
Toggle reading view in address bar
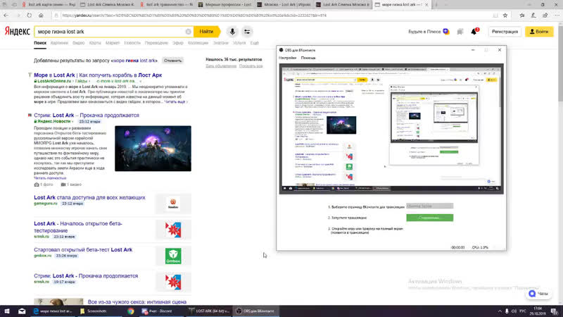[495, 15]
